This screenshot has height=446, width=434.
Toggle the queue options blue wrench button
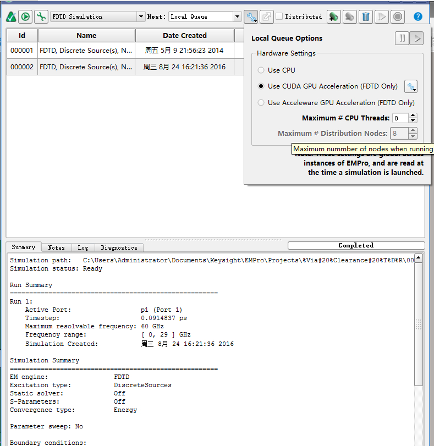251,17
